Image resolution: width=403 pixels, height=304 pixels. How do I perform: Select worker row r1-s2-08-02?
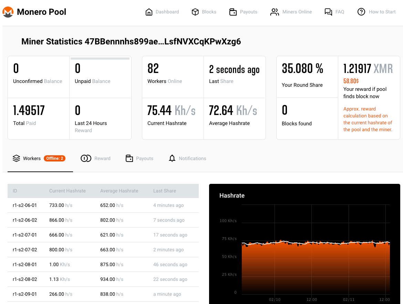click(x=25, y=279)
